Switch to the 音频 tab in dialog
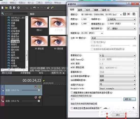Screen dimensions: 140x119 tap(80, 10)
